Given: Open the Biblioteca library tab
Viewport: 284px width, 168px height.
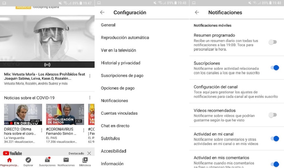Looking at the screenshot, I should click(x=85, y=162).
